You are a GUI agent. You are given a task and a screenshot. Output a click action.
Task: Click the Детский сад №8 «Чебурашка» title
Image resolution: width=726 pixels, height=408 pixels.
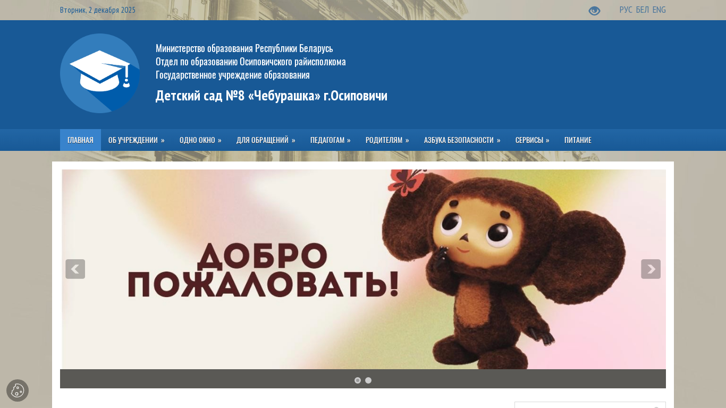pos(272,96)
